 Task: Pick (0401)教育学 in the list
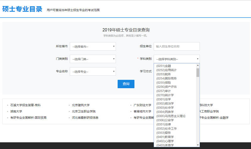pyautogui.click(x=165, y=137)
